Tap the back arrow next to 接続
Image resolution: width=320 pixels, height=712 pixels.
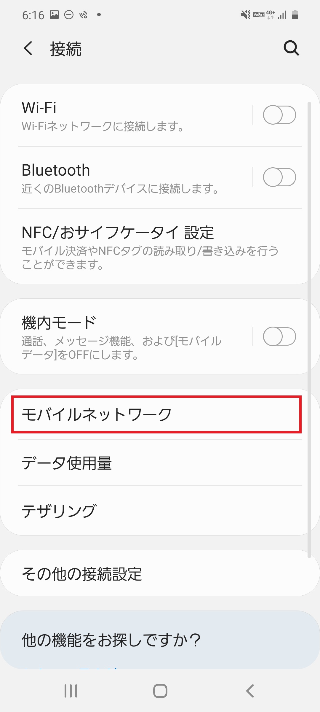tap(28, 48)
